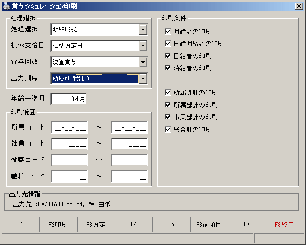Toggle 所属課計の印刷 checkbox

point(168,92)
